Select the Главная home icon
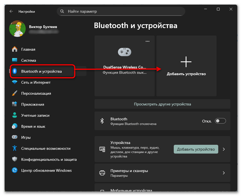 pyautogui.click(x=14, y=49)
